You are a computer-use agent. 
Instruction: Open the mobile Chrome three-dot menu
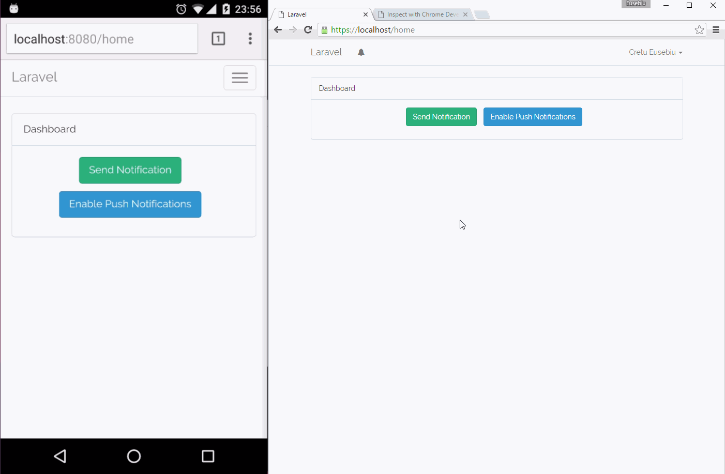250,39
